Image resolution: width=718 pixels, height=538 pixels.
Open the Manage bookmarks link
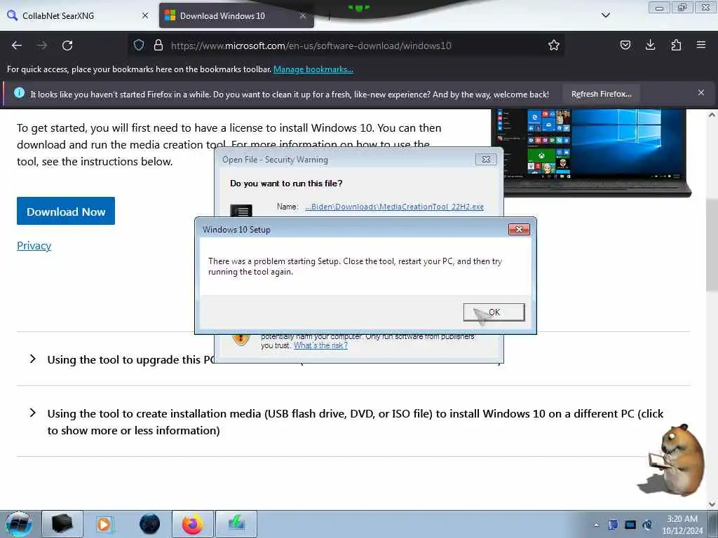pyautogui.click(x=313, y=69)
